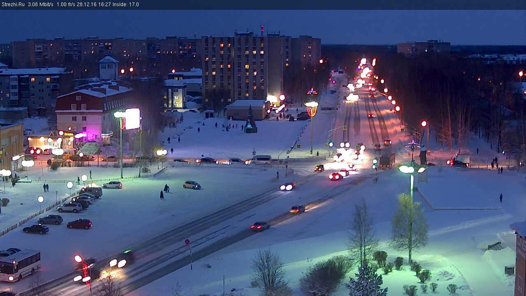The width and height of the screenshot is (526, 296).
Task: Click the 3.08 Mbit/s bitrate readout
Action: tap(41, 5)
